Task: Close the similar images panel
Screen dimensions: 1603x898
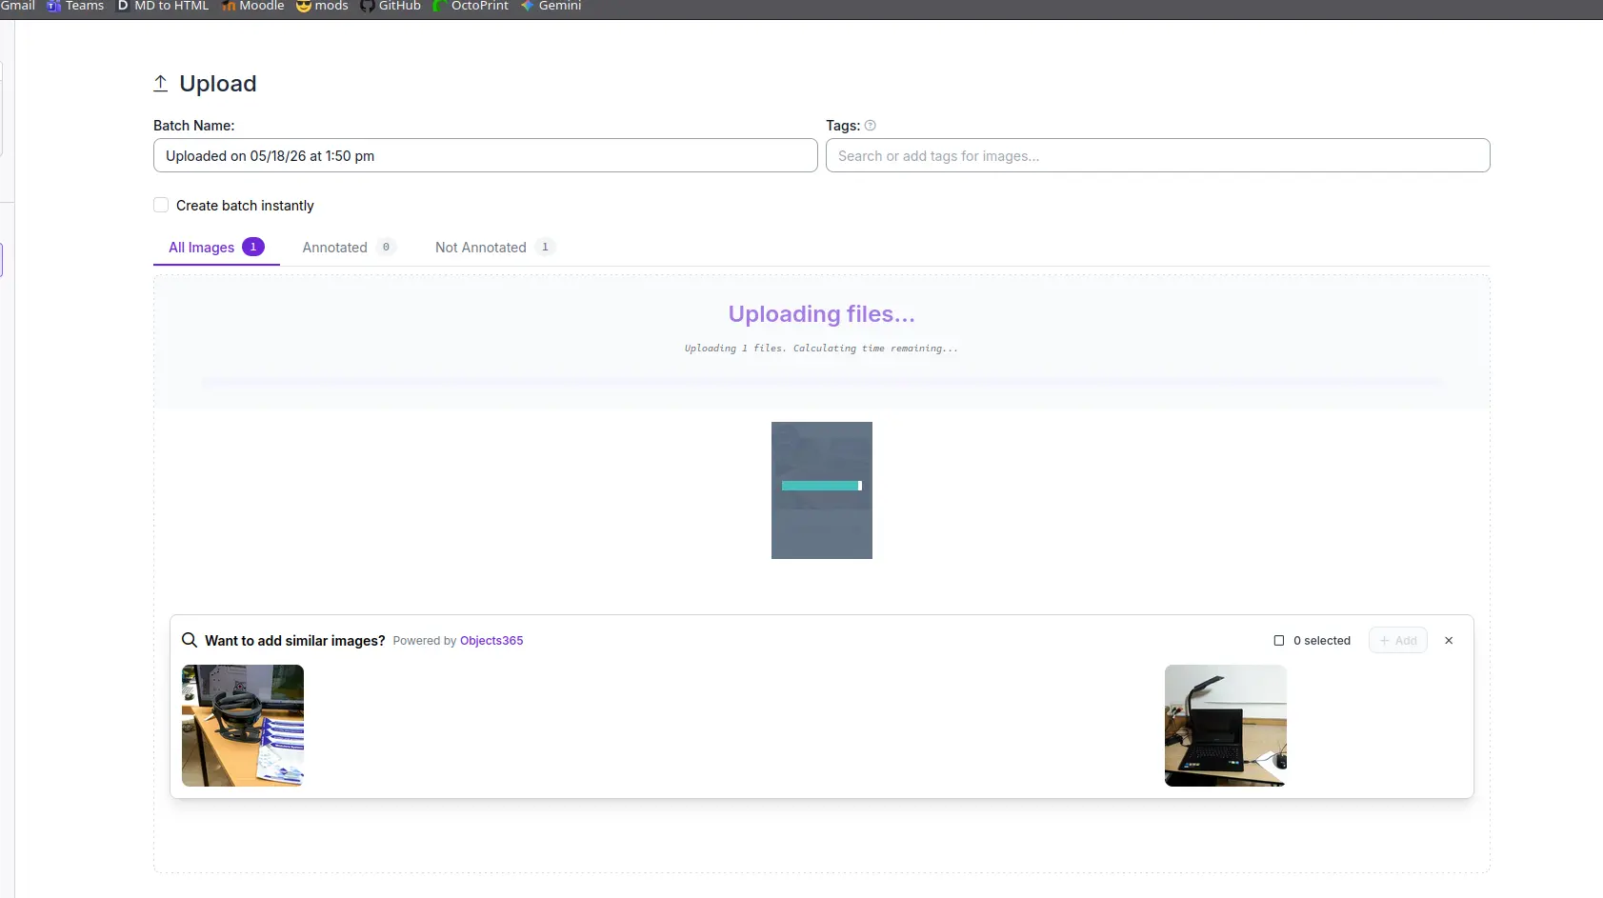Action: click(1449, 641)
